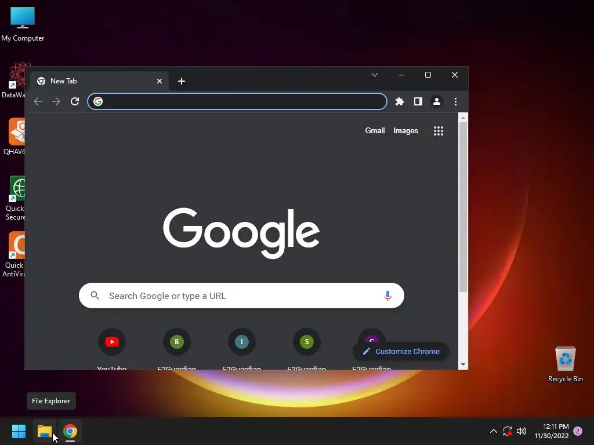Reload the page in Chrome

click(75, 101)
